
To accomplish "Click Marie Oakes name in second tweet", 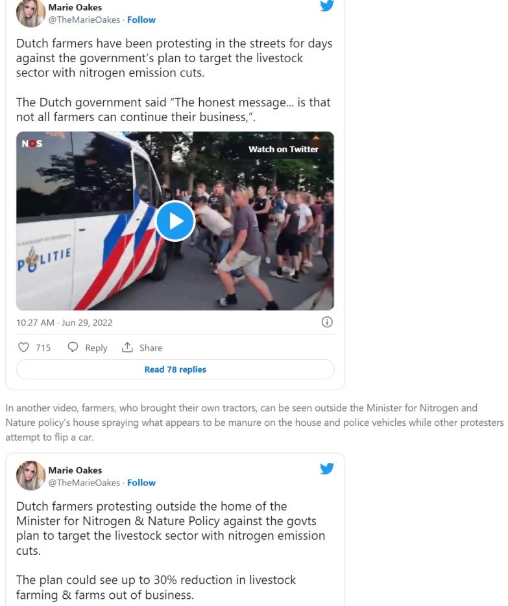I will (x=75, y=471).
